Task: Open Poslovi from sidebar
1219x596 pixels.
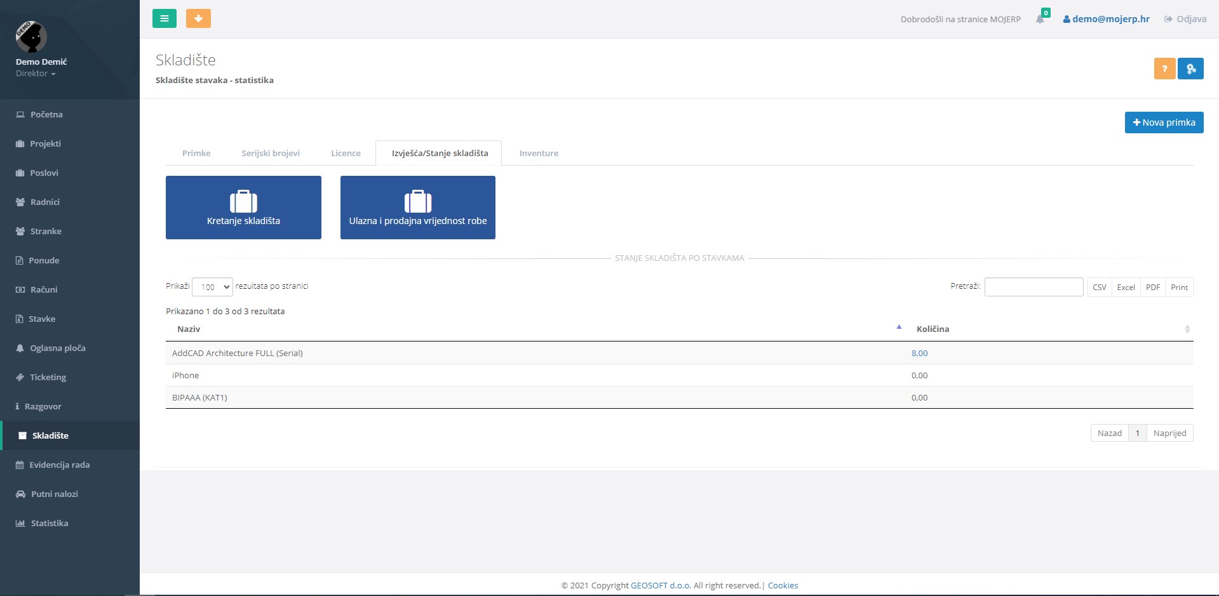Action: pyautogui.click(x=70, y=173)
